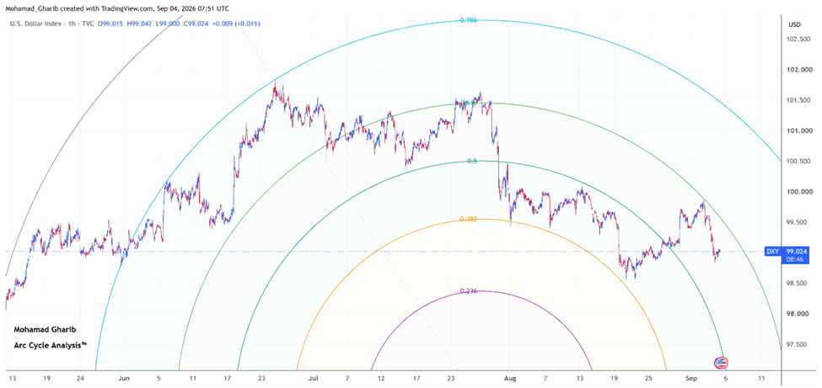Select the 0.618 Fibonacci arc label
Viewport: 822px width, 388px height.
(468, 104)
